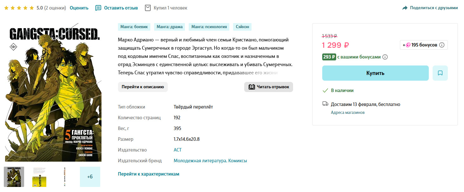This screenshot has width=464, height=192.
Task: Click the speech bubble review icon
Action: click(98, 8)
